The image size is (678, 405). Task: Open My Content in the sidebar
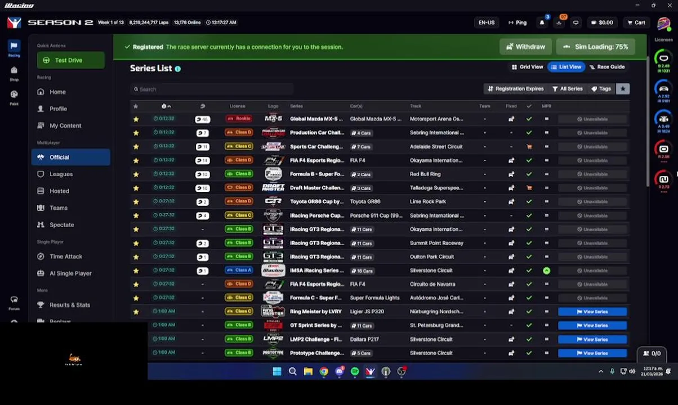70,125
